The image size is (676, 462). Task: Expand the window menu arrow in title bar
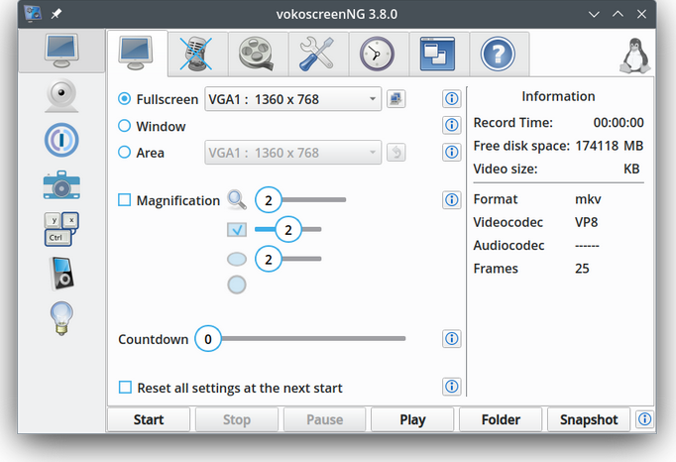click(594, 14)
